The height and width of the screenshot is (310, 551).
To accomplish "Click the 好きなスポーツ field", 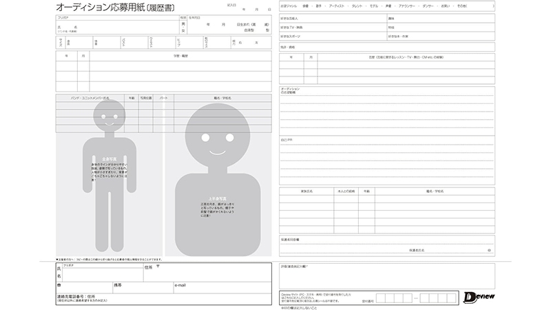I will tap(331, 36).
